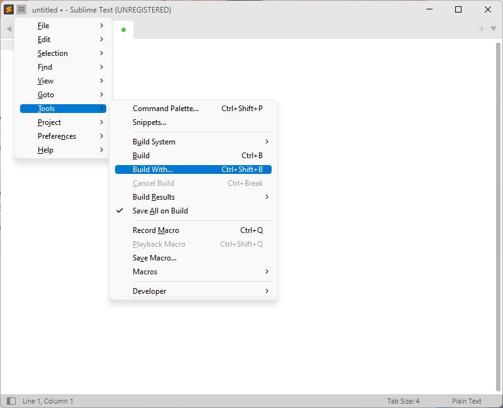Change the Plain Text syntax selector

[x=467, y=401]
